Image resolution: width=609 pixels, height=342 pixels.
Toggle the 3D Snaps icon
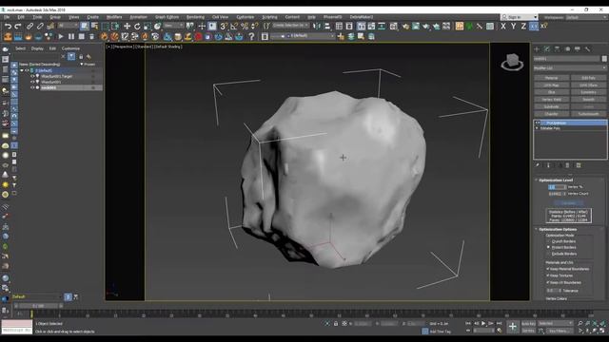(x=224, y=26)
